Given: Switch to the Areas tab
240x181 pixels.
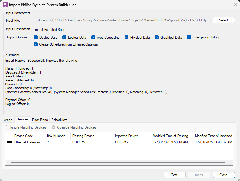Looking at the screenshot, I should [8, 120].
